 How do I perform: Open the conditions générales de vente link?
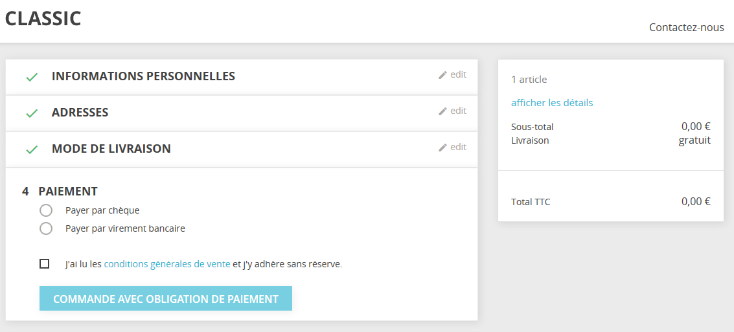pyautogui.click(x=167, y=264)
